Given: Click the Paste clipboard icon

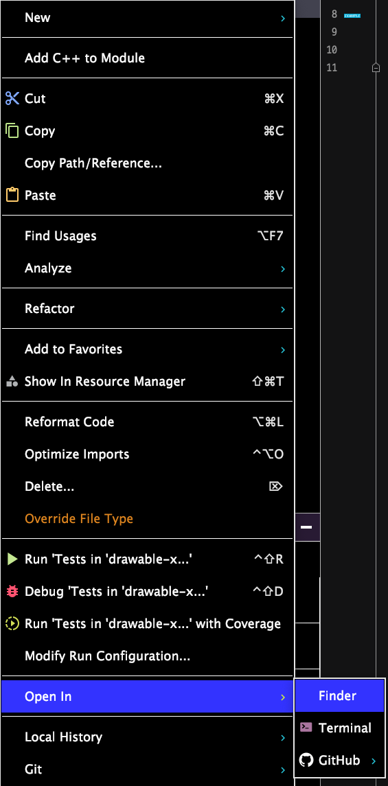Looking at the screenshot, I should click(12, 195).
